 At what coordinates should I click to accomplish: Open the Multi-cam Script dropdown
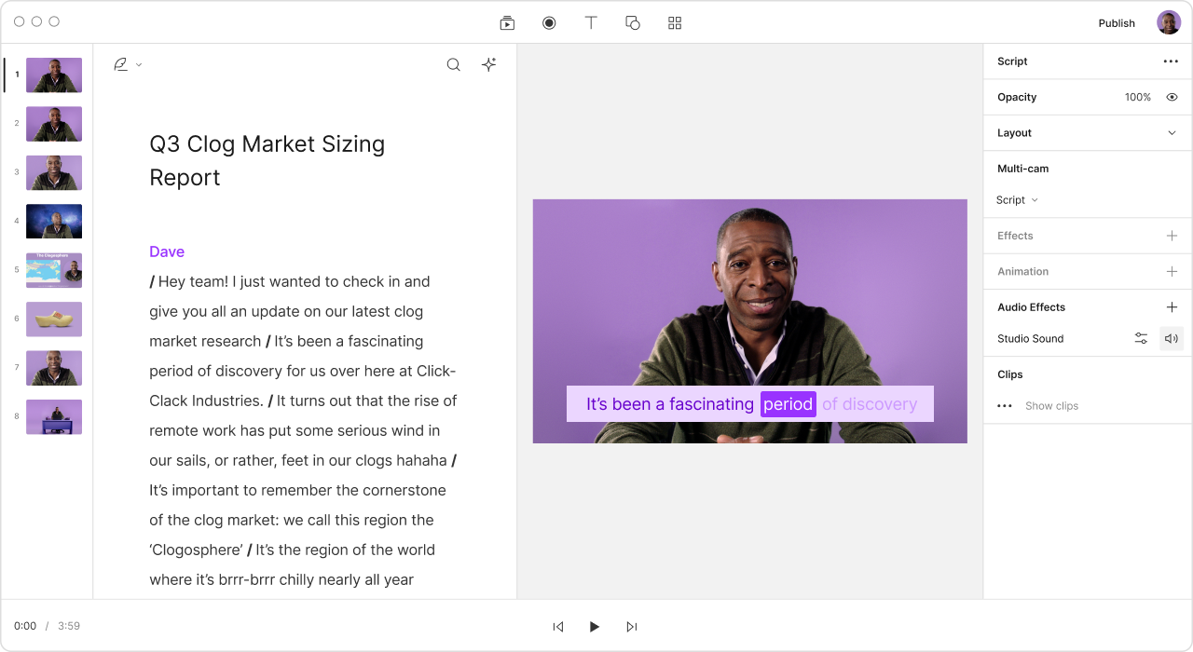pyautogui.click(x=1017, y=200)
